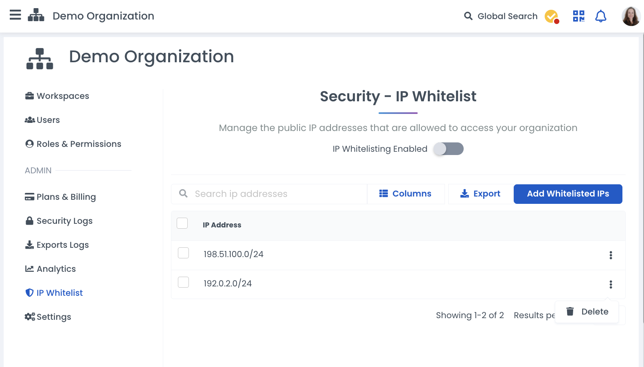Open the Analytics sidebar icon
The width and height of the screenshot is (644, 367).
29,269
